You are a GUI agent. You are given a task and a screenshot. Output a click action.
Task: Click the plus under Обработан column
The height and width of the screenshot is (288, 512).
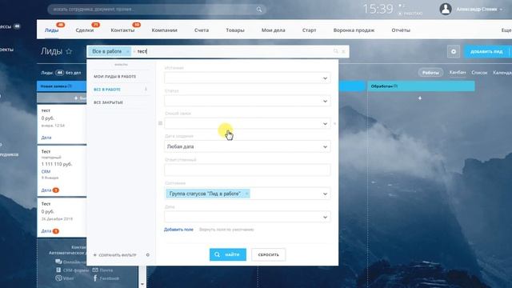tap(420, 98)
